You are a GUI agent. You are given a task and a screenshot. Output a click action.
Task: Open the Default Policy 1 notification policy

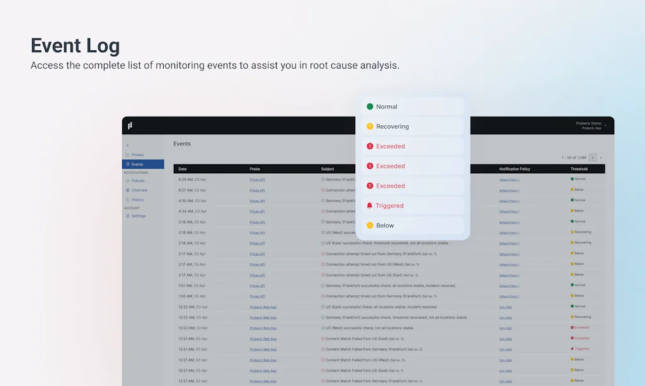[x=509, y=179]
